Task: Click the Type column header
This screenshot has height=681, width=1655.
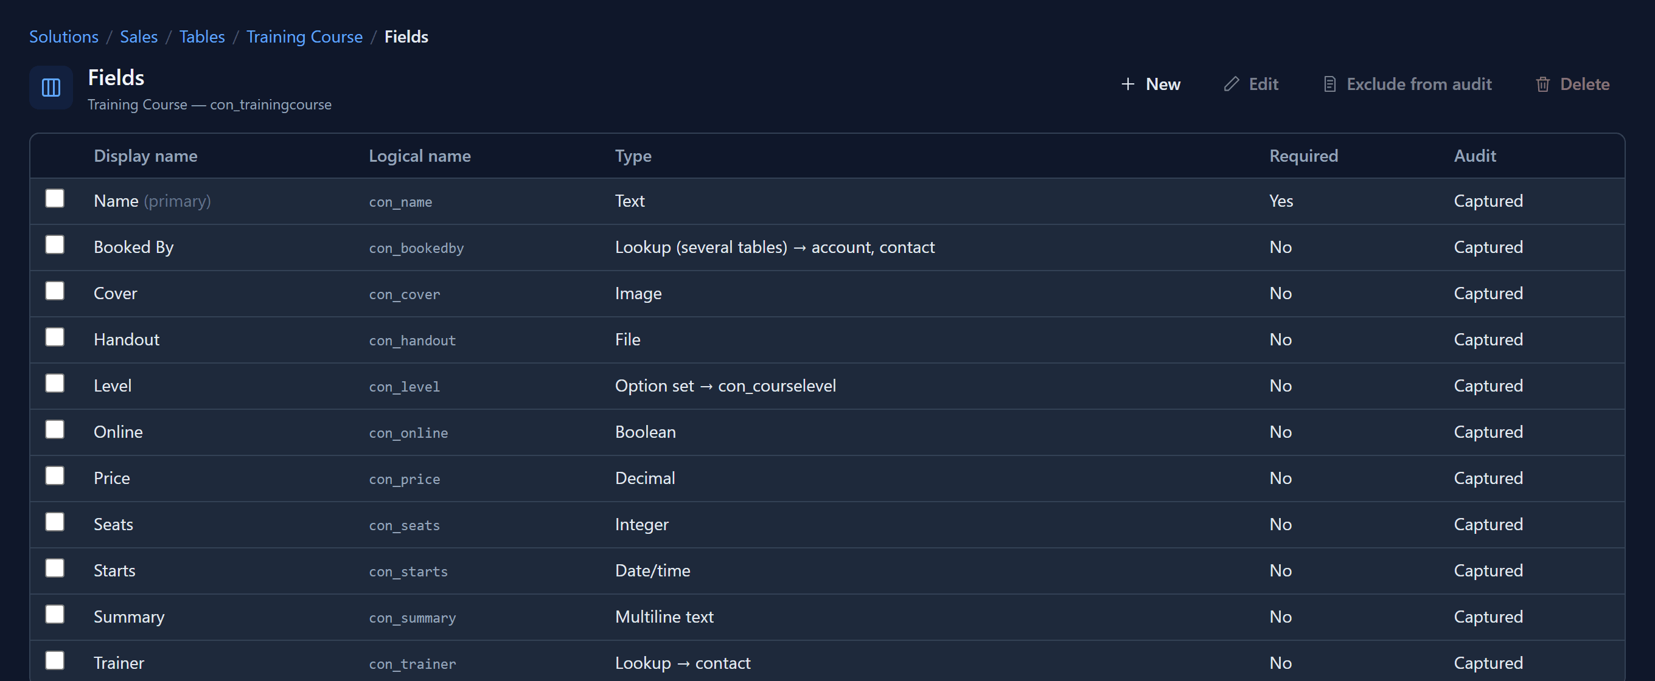Action: tap(633, 156)
